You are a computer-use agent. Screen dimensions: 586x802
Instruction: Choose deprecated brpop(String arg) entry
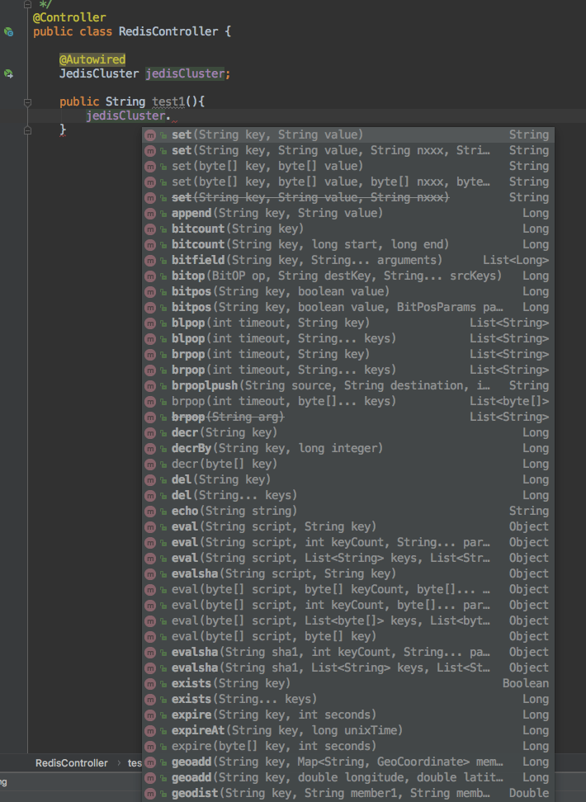348,418
